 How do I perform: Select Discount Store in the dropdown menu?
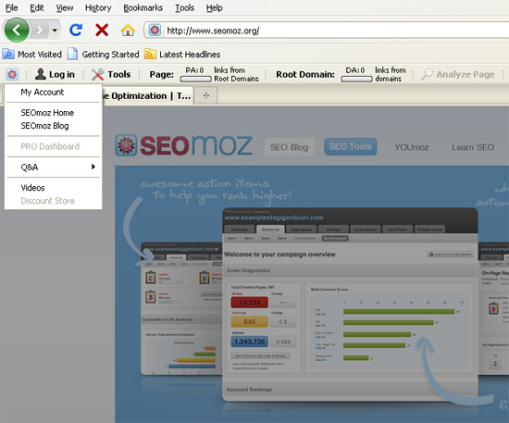[x=54, y=201]
